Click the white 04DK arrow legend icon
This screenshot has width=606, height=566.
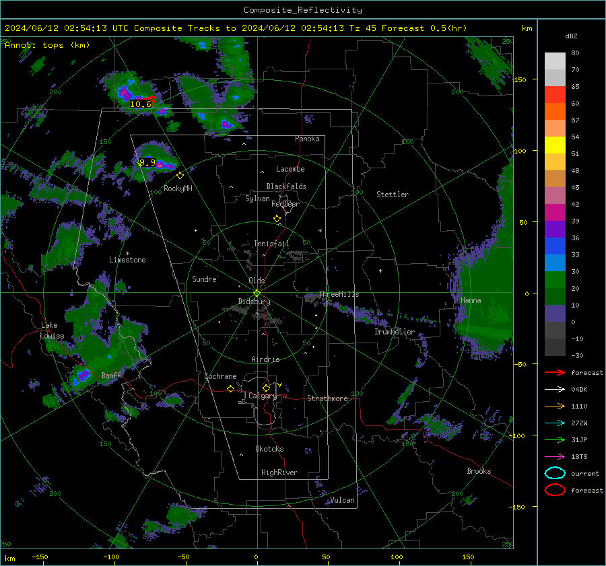[555, 390]
